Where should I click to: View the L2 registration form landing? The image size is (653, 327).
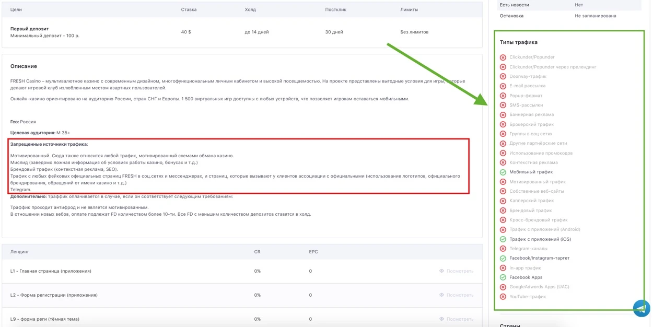457,295
